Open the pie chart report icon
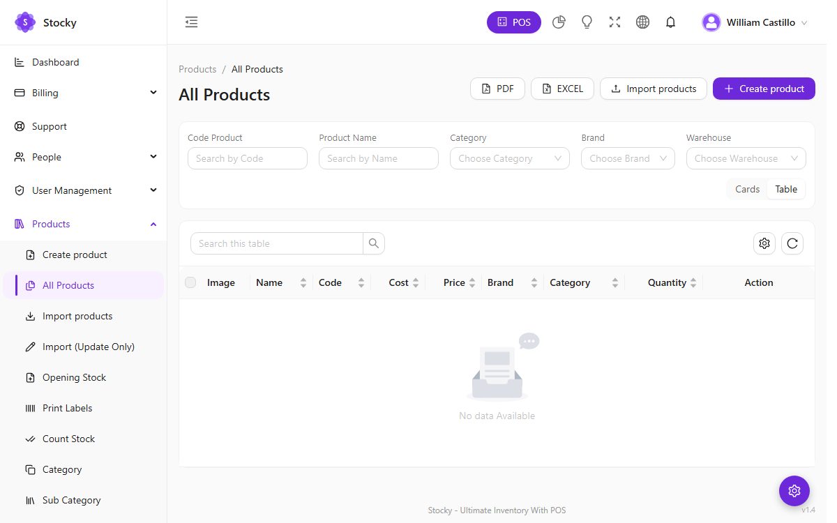This screenshot has width=837, height=523. click(x=559, y=22)
